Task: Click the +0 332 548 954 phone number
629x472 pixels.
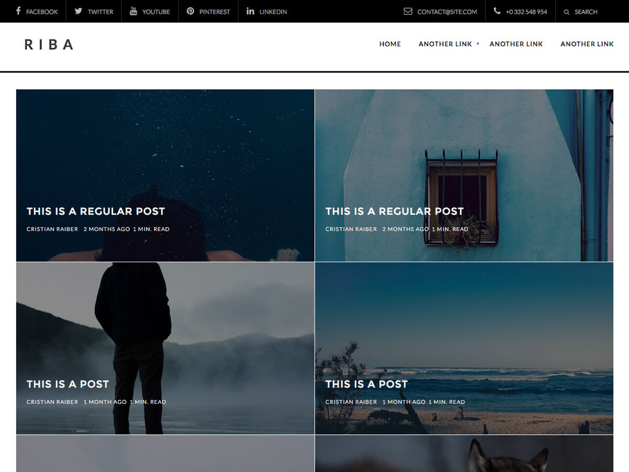Action: (x=526, y=12)
